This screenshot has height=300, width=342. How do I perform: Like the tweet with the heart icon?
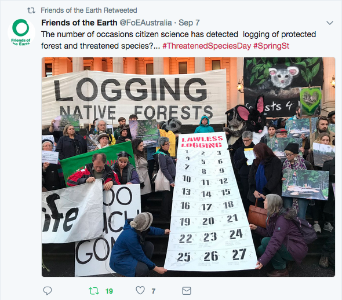(x=140, y=290)
